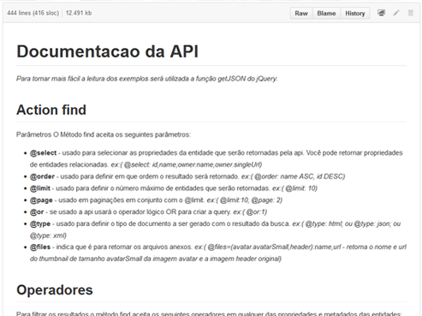
Task: Select the @type parameter term
Action: [40, 224]
